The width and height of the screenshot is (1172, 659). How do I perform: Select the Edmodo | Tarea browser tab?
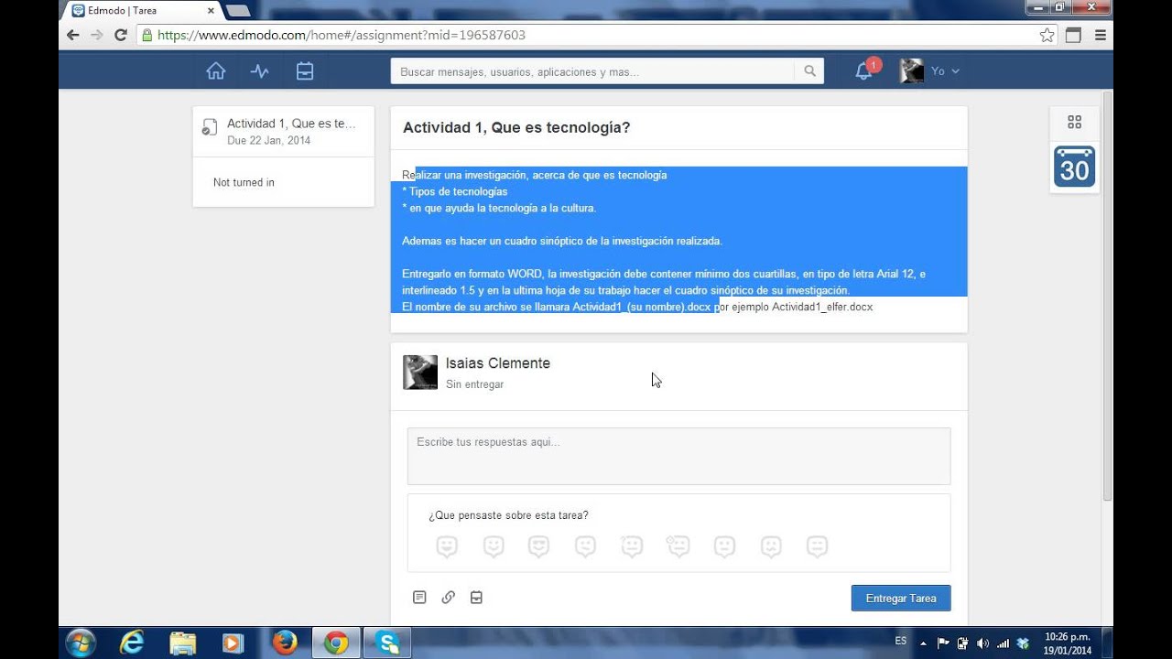[142, 11]
